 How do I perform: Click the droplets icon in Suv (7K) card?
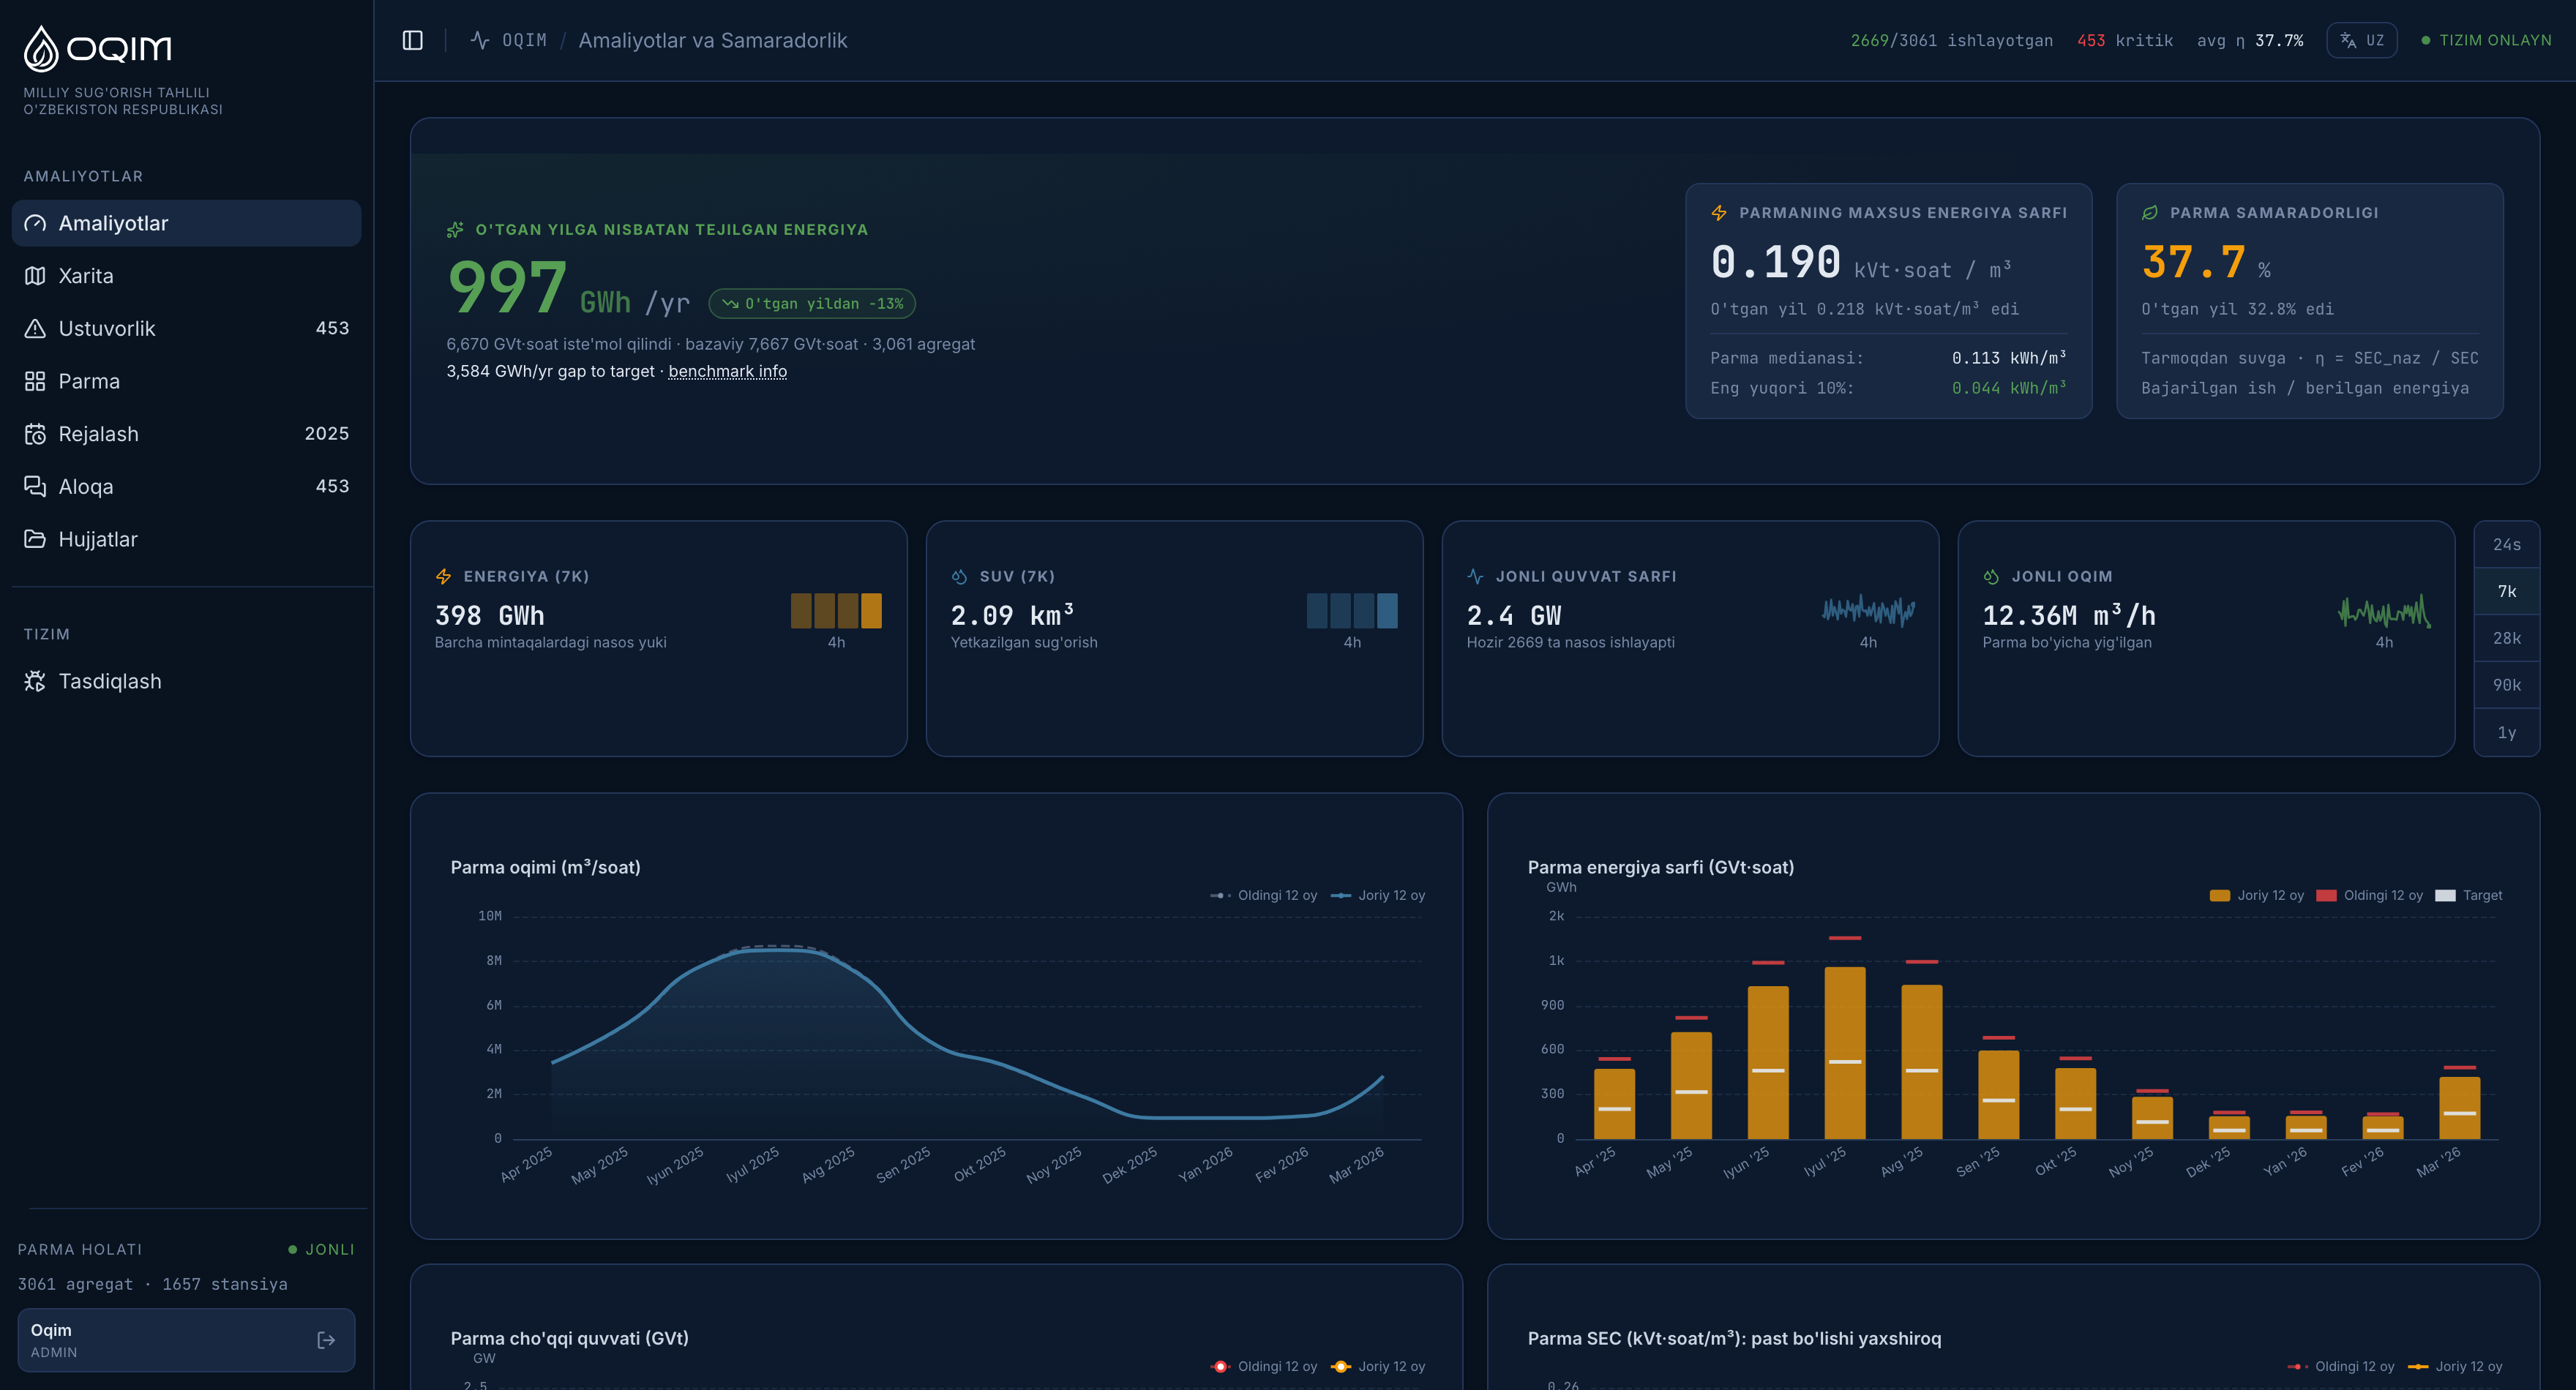(959, 576)
